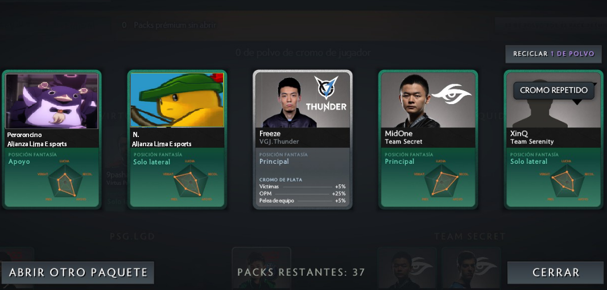Click the radar stats chart on Peroroncino's card
The image size is (607, 290).
65,181
